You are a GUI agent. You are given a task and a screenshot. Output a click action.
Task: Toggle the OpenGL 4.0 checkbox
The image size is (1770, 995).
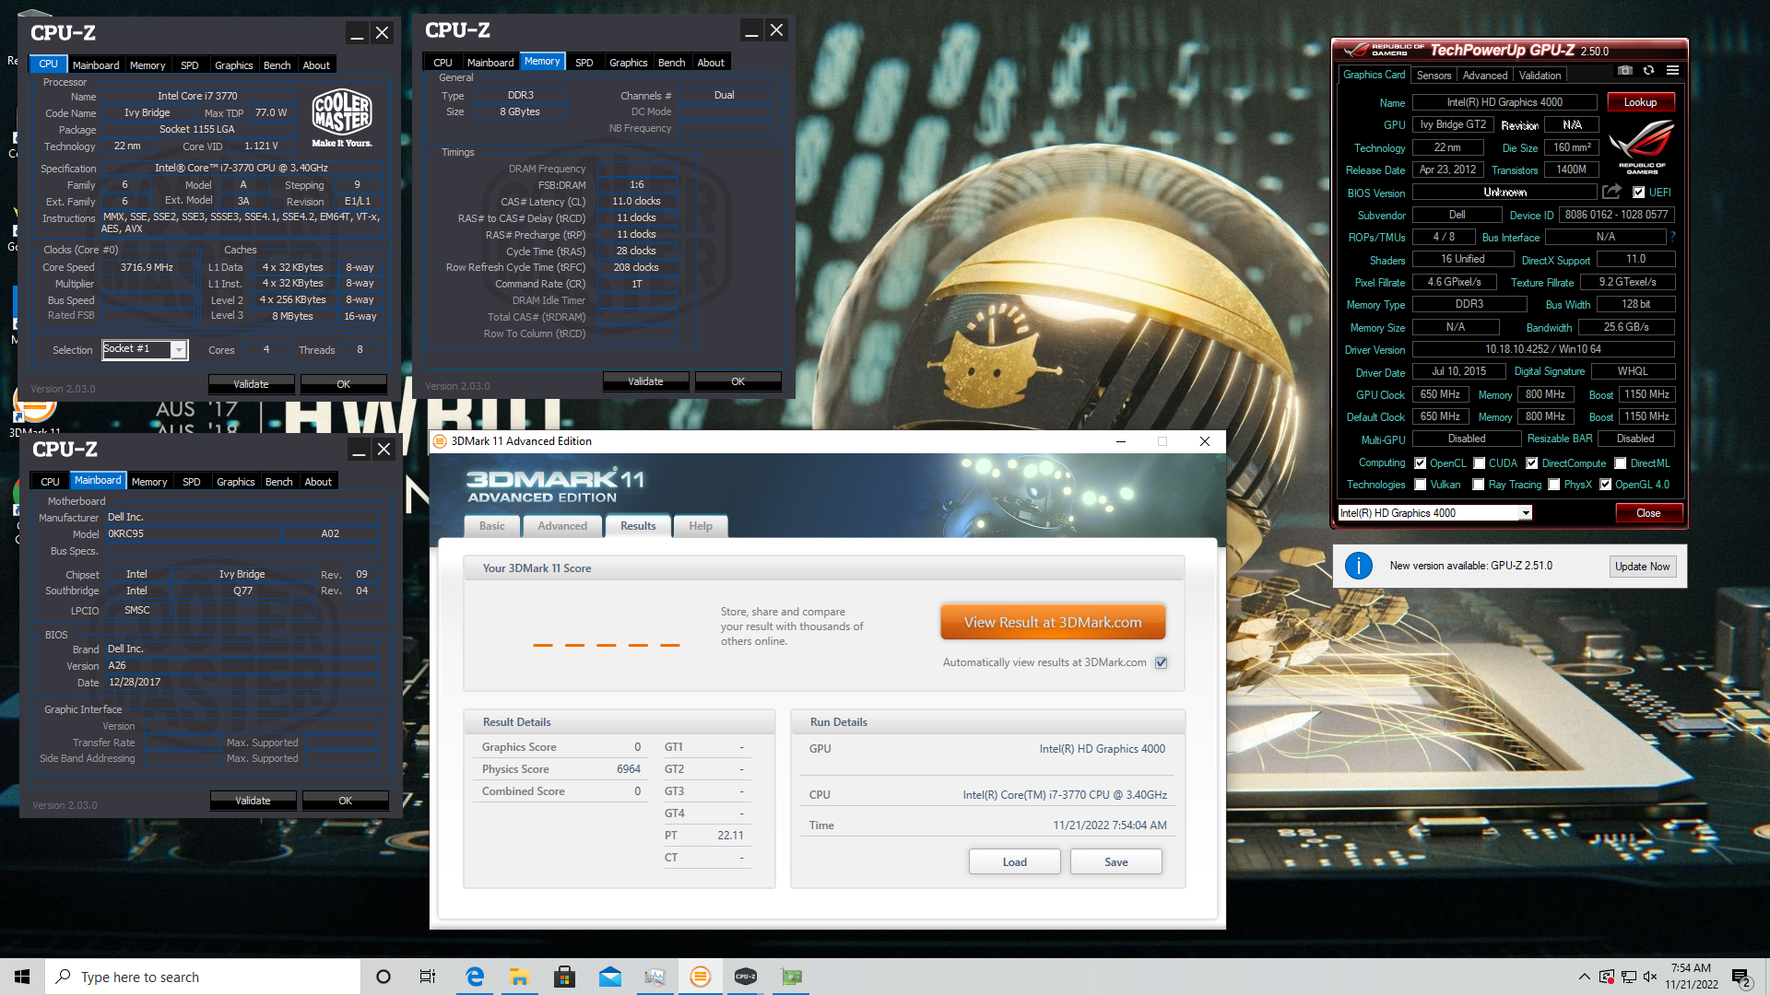pos(1605,485)
